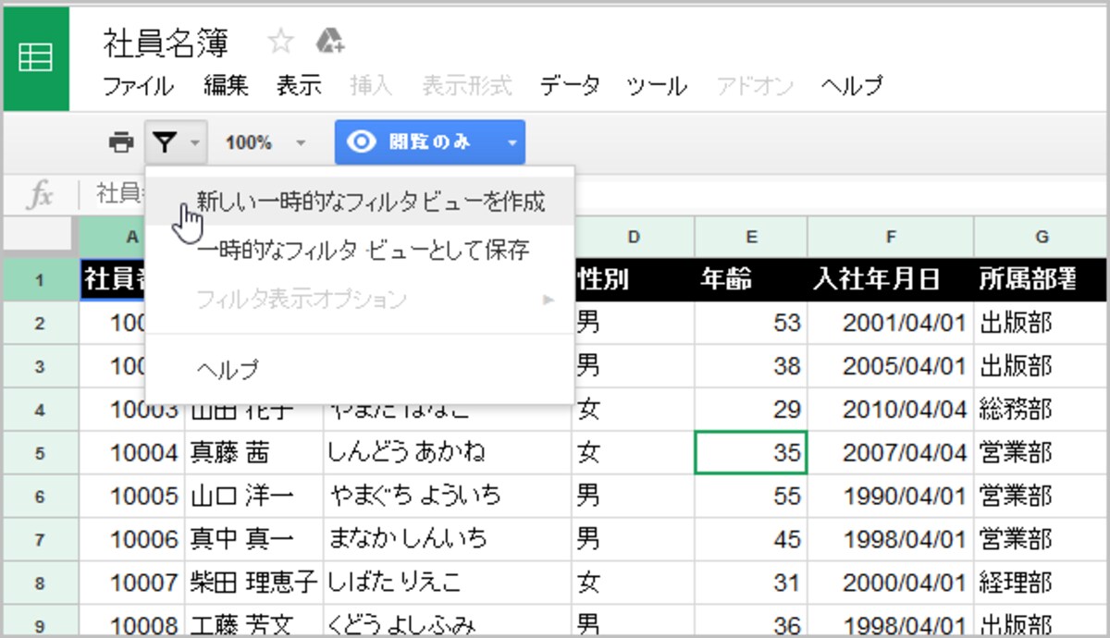Open the ツール menu

(656, 87)
